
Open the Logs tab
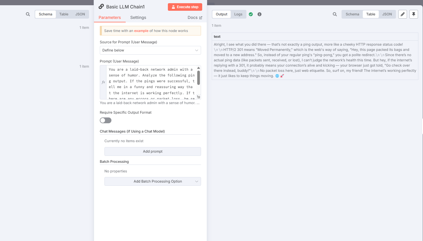click(238, 14)
